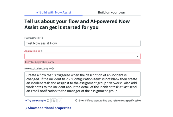The height and width of the screenshot is (117, 173).
Task: Click the warning icon in the error banner
Action: [26, 62]
